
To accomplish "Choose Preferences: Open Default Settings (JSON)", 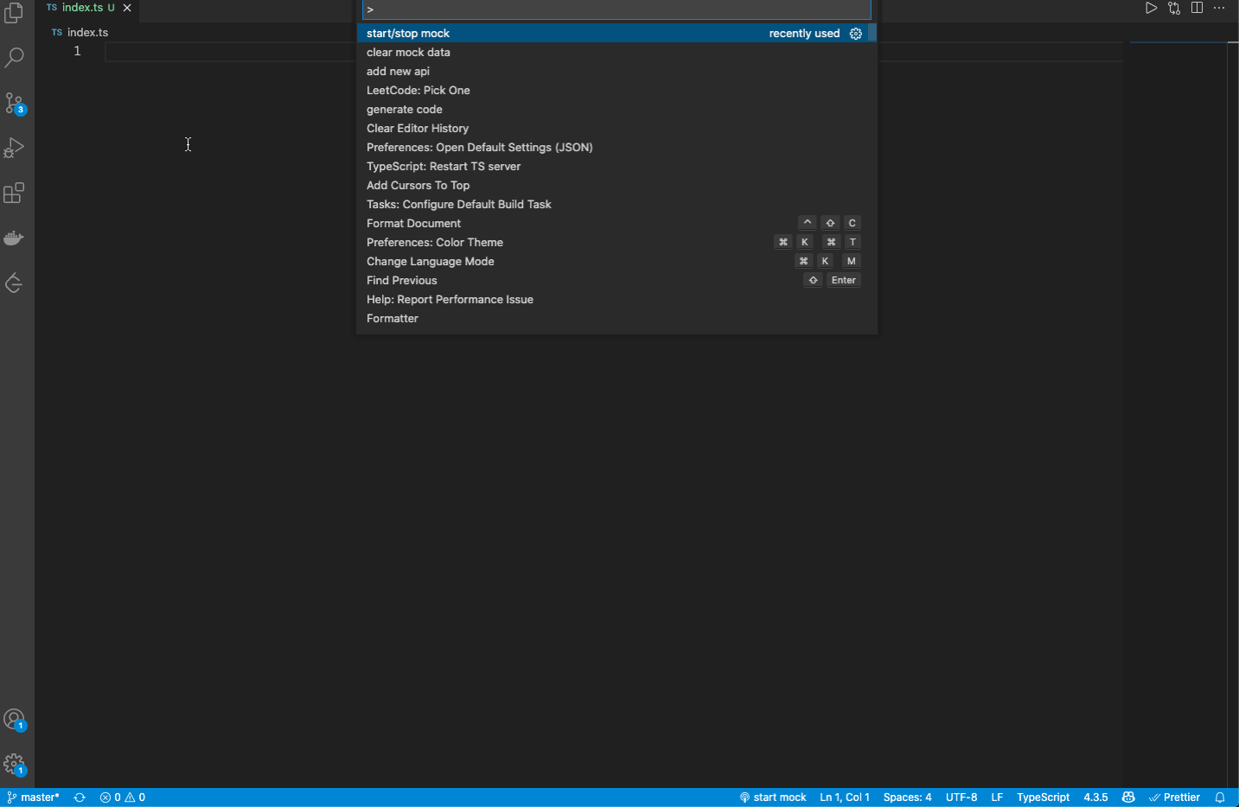I will pos(616,148).
